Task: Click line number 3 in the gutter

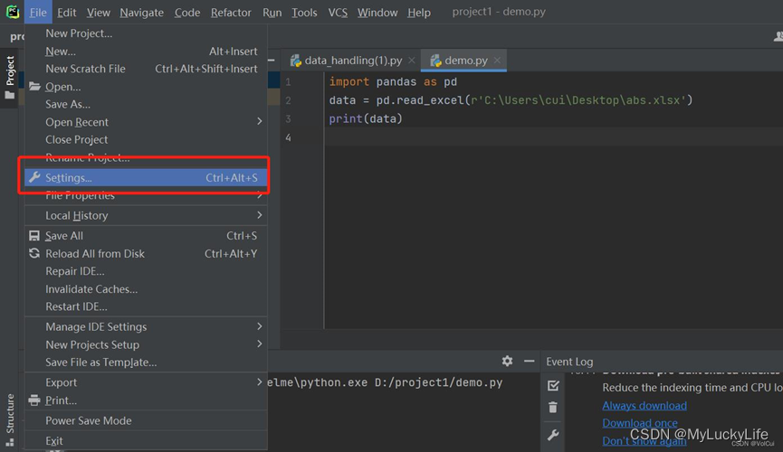Action: 288,118
